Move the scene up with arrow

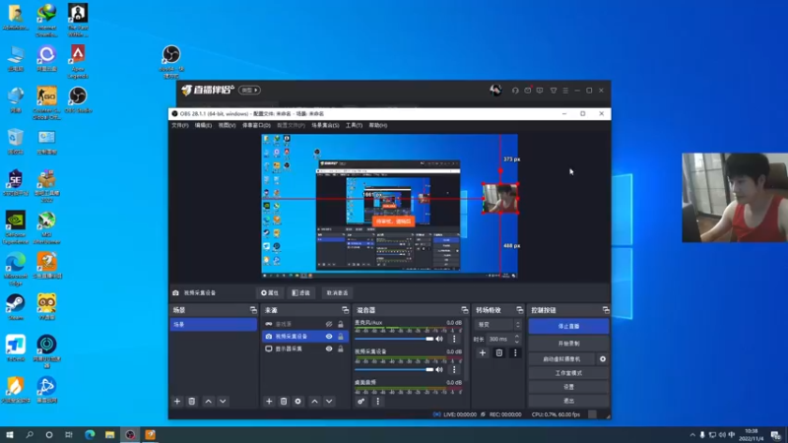click(x=208, y=402)
